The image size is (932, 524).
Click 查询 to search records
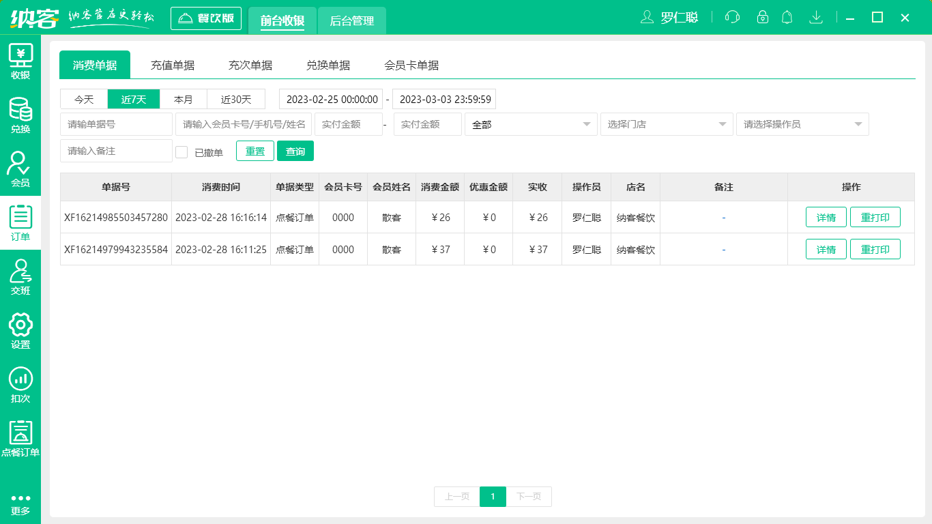295,151
